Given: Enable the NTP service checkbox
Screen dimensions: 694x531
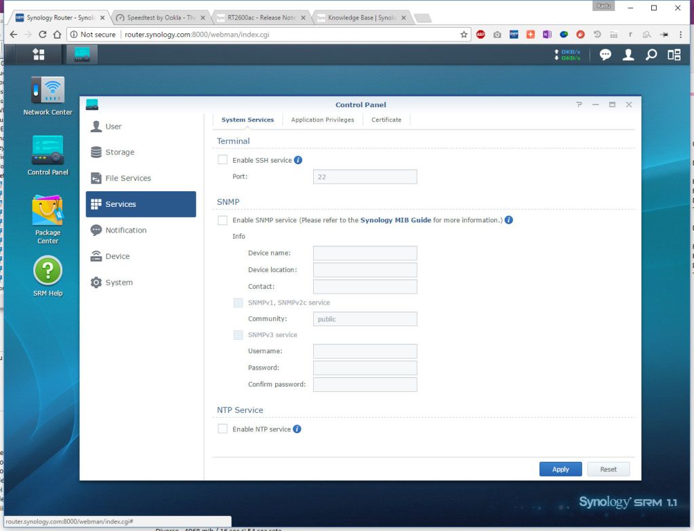Looking at the screenshot, I should coord(222,429).
